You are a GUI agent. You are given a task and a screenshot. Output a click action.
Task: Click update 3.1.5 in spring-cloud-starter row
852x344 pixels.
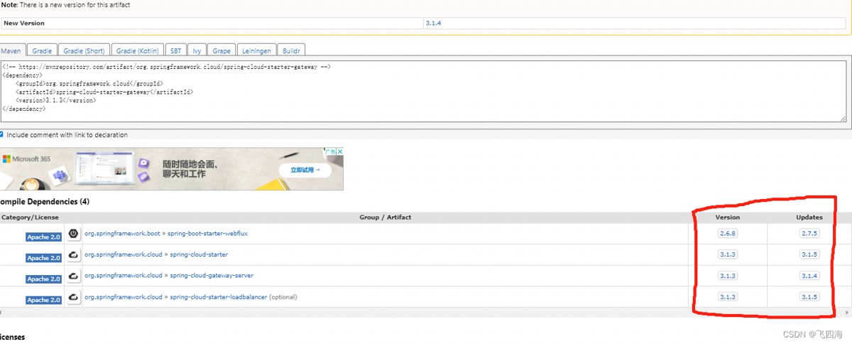click(x=809, y=254)
